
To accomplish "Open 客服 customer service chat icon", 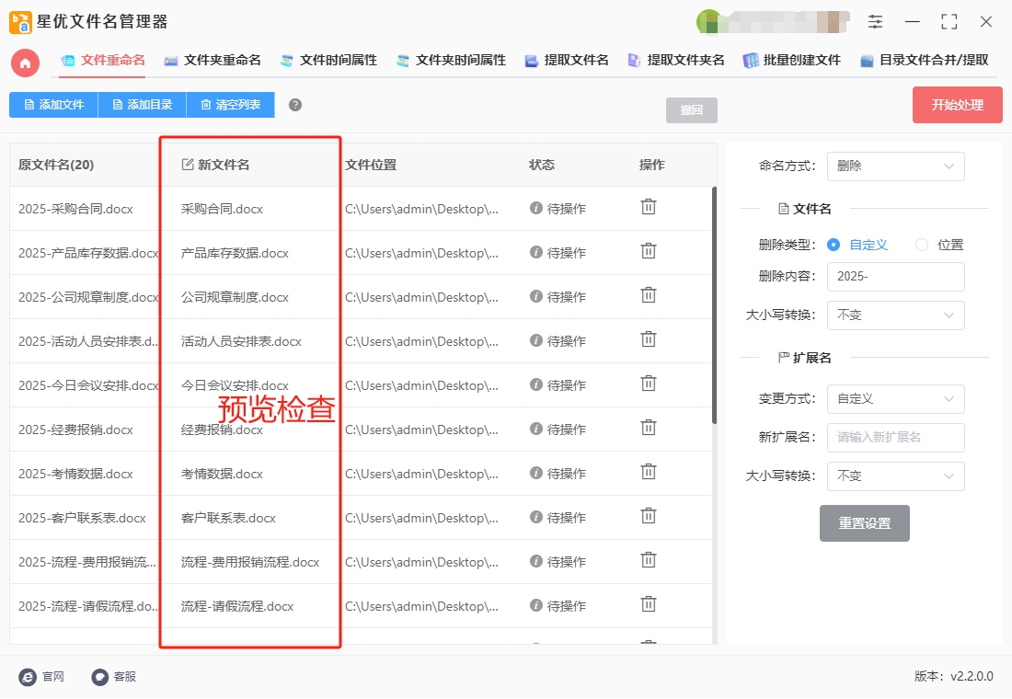I will pyautogui.click(x=100, y=677).
